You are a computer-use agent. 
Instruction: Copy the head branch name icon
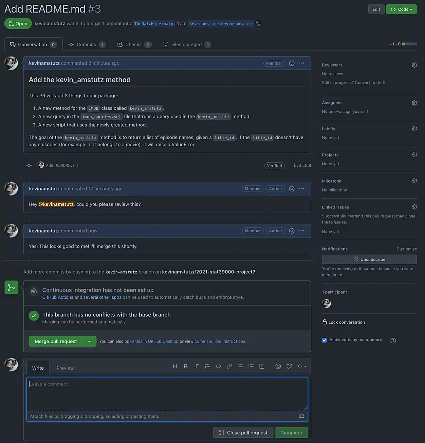(258, 23)
